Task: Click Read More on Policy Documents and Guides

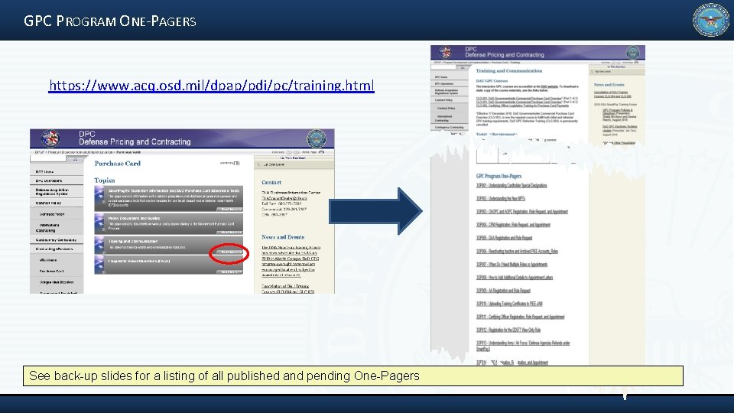Action: click(x=231, y=233)
